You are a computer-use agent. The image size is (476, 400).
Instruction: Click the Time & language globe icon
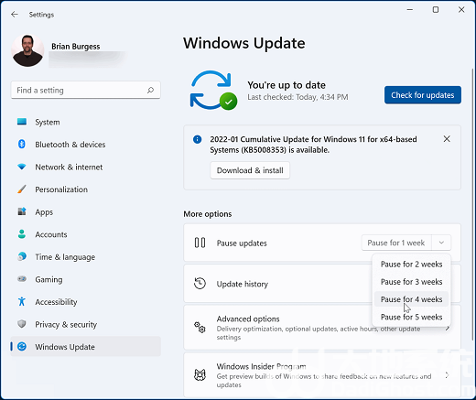tap(22, 256)
